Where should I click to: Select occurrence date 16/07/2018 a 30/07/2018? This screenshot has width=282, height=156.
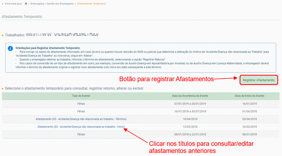(190, 111)
